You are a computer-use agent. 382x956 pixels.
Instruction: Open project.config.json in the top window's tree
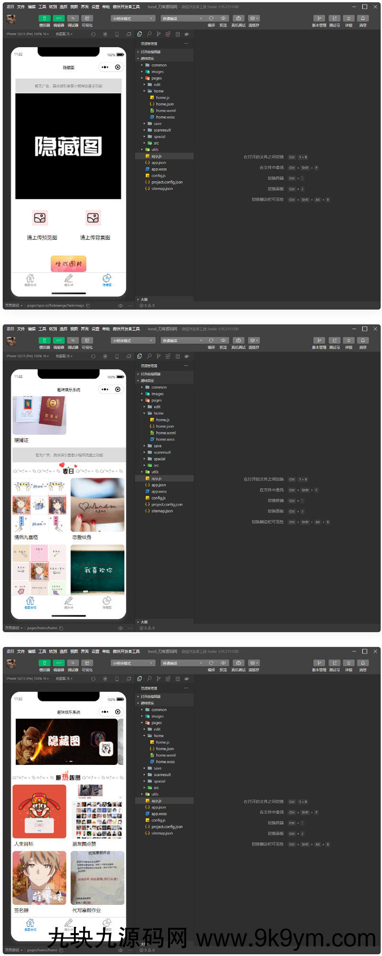click(x=167, y=182)
